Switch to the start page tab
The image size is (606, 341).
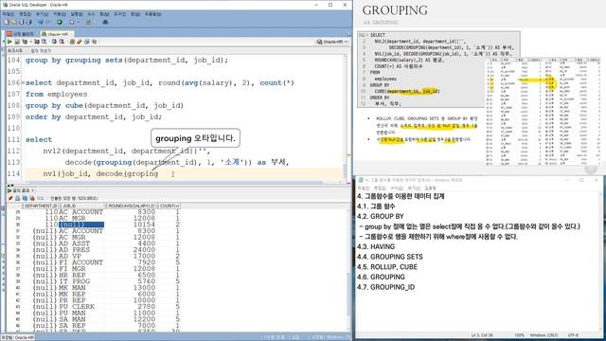click(x=21, y=34)
